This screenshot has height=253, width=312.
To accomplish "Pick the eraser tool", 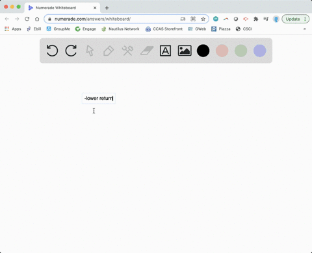I will [147, 51].
